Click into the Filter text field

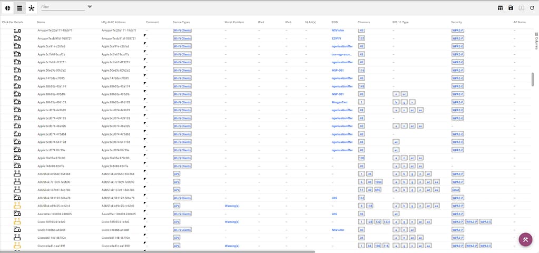coord(62,7)
